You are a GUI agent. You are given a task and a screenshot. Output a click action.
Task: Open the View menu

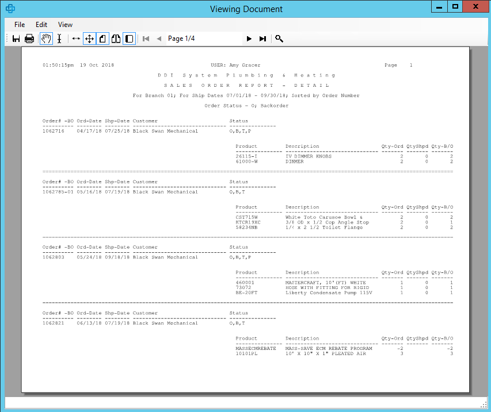coord(65,25)
